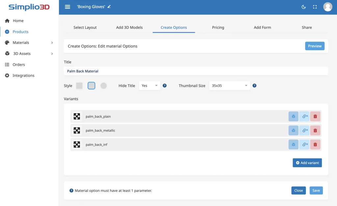Viewport: 337px width, 206px height.
Task: Click the help icon next to Thumbnail Size
Action: [x=254, y=85]
